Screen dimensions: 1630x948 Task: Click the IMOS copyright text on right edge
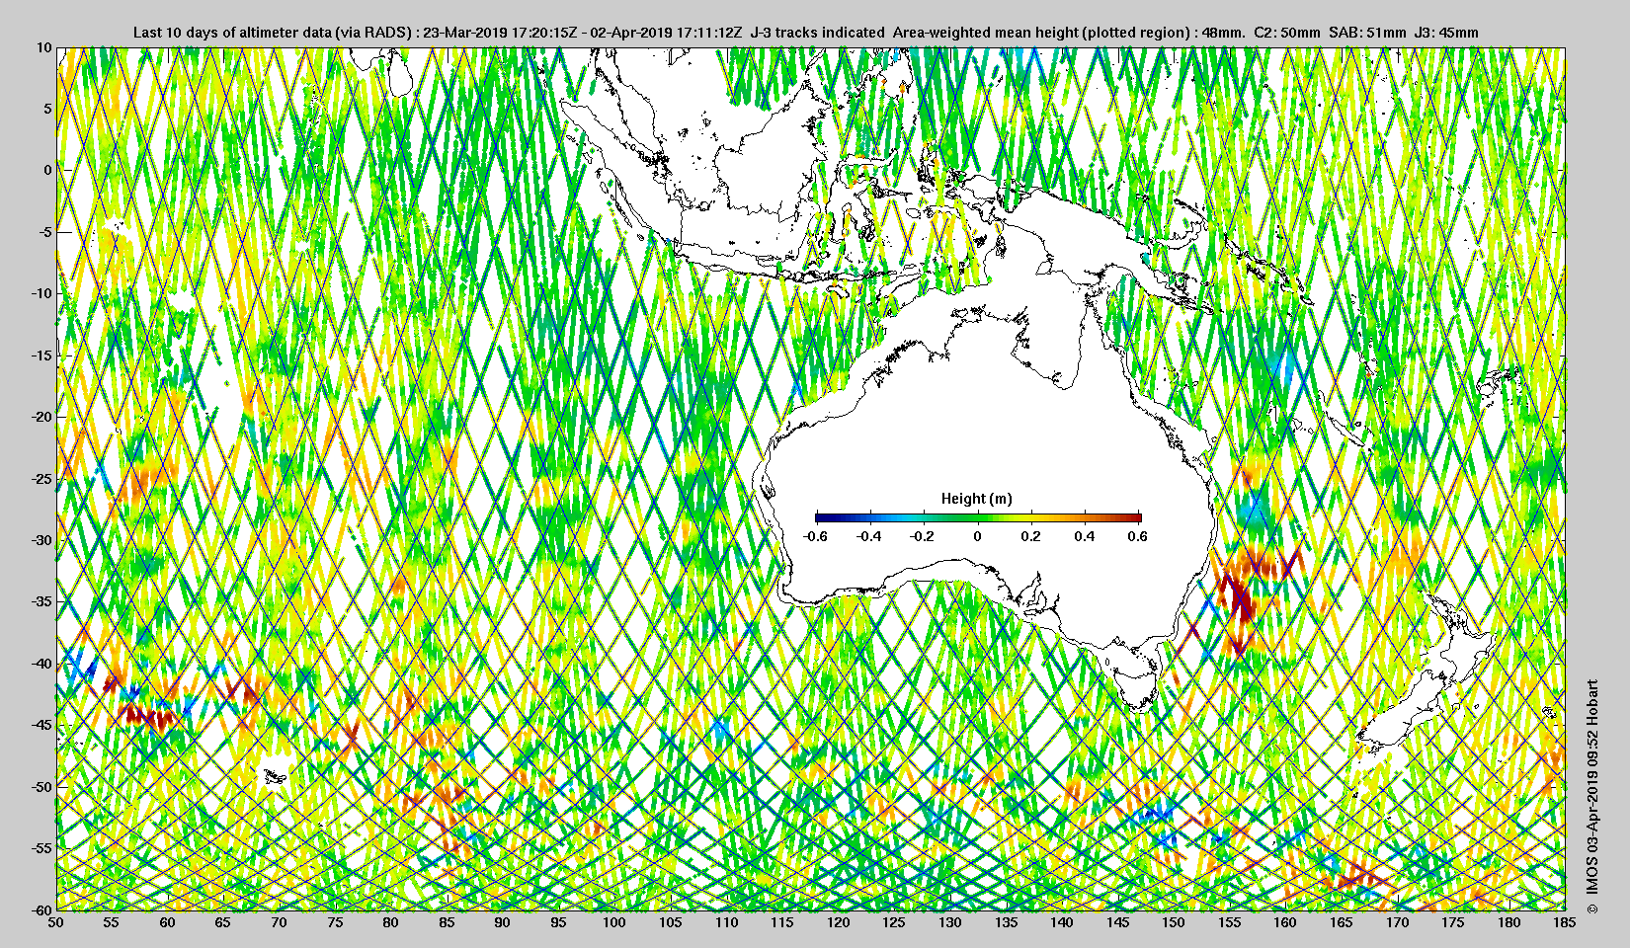[x=1591, y=797]
